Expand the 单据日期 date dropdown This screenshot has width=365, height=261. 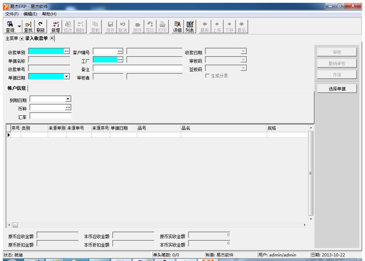pyautogui.click(x=67, y=76)
